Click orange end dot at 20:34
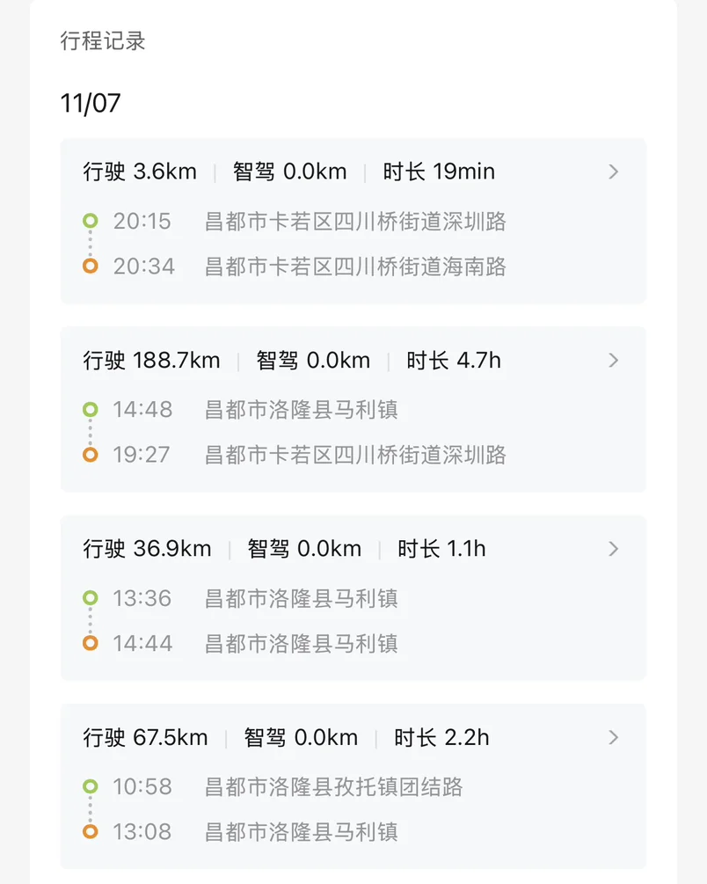Viewport: 707px width, 884px height. point(90,266)
